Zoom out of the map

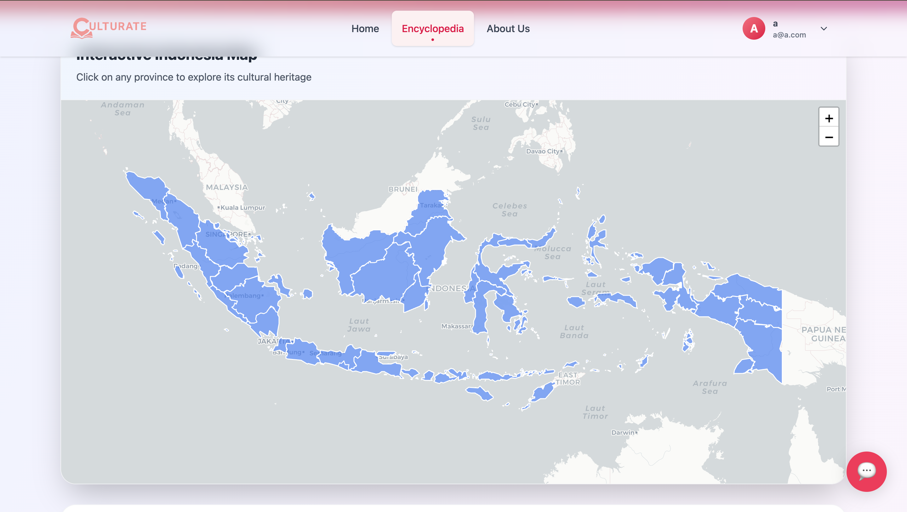click(x=829, y=137)
